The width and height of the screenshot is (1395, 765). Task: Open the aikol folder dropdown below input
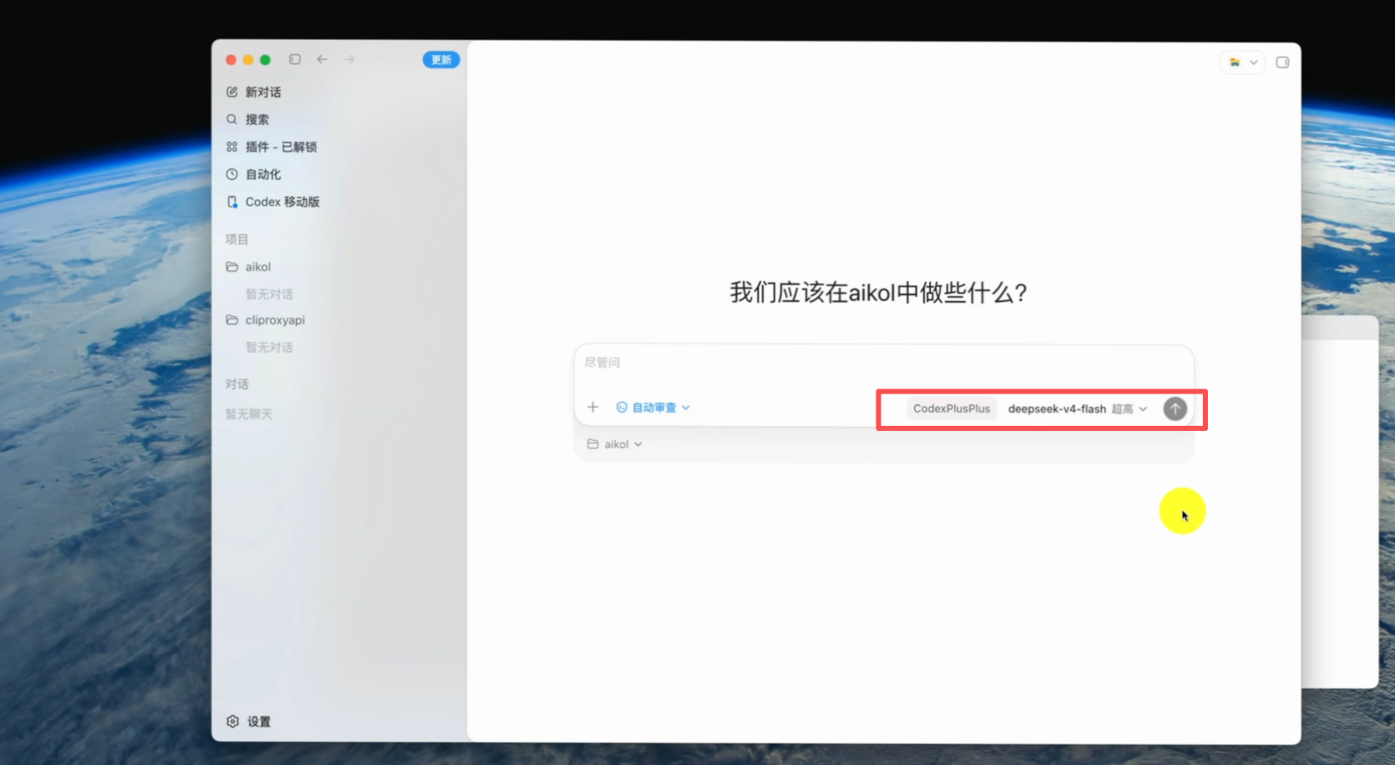click(615, 445)
